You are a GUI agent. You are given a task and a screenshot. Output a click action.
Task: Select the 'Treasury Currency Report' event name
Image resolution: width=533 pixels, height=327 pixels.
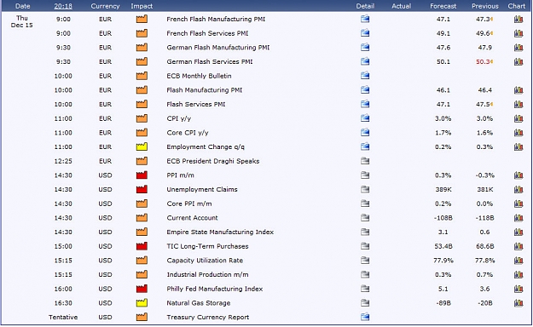pyautogui.click(x=208, y=317)
